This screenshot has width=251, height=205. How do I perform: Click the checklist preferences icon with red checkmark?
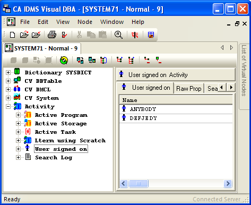(64, 35)
